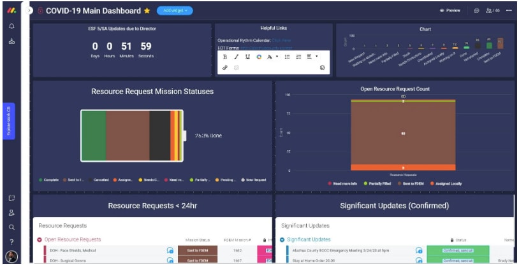Collapse the Open Resource Requests group

[40, 240]
